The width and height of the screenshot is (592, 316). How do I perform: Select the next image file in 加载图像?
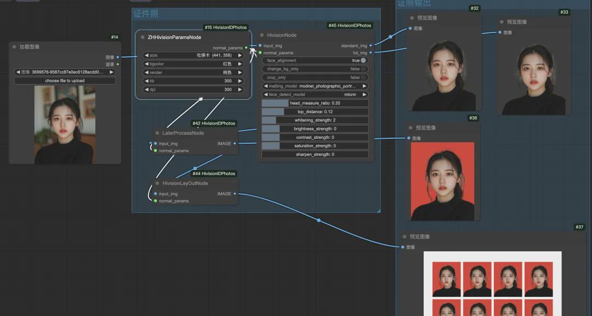(x=111, y=72)
